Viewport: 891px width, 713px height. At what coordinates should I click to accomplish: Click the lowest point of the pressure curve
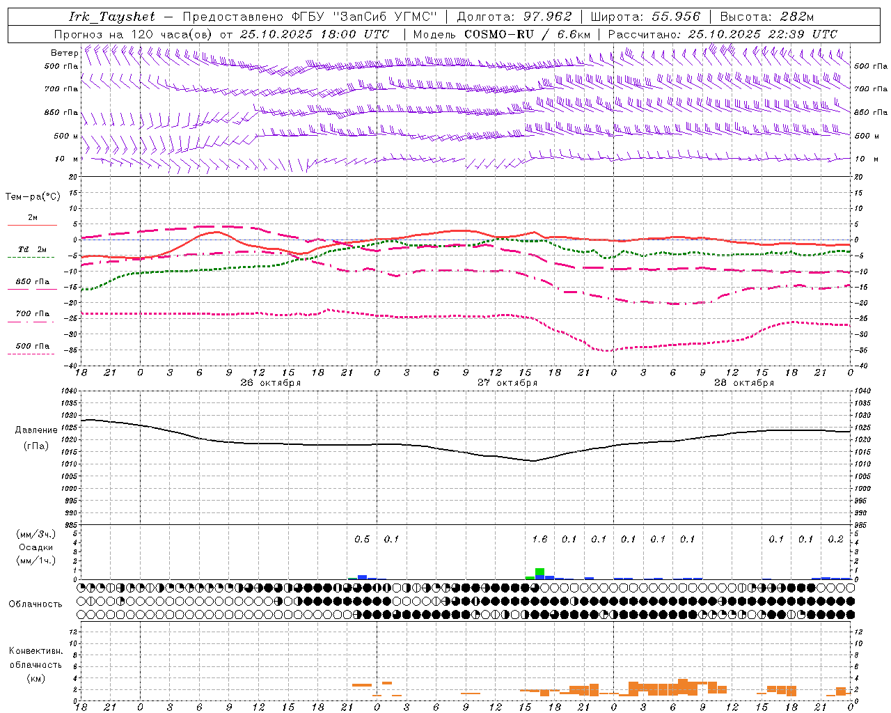point(533,461)
